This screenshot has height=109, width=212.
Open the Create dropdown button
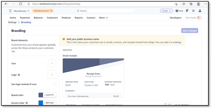(166, 11)
